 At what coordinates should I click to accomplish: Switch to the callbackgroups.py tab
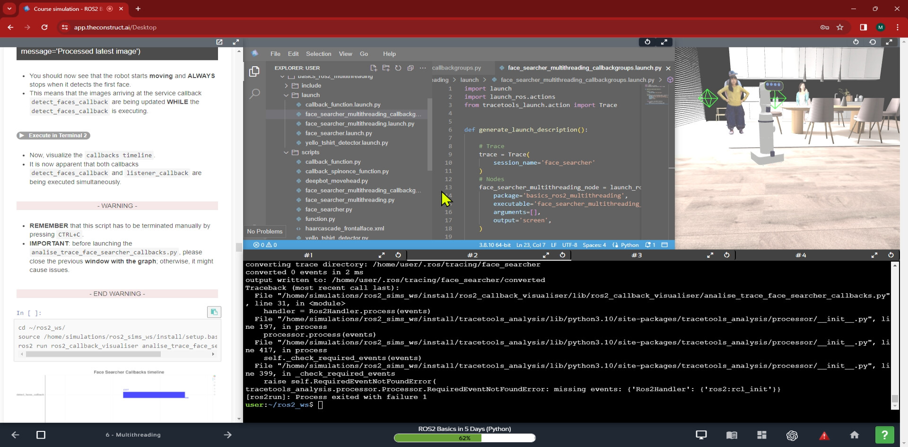click(x=455, y=68)
